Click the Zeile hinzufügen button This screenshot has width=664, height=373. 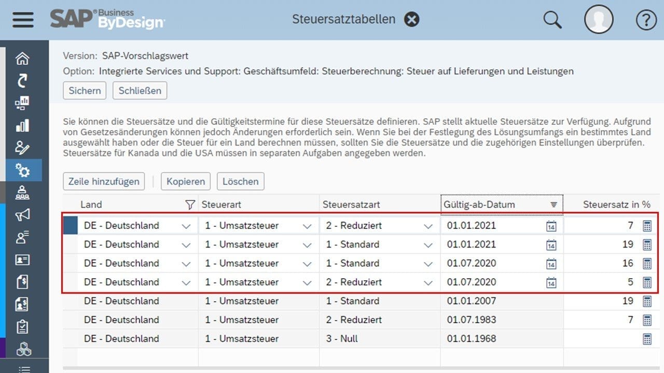(104, 181)
